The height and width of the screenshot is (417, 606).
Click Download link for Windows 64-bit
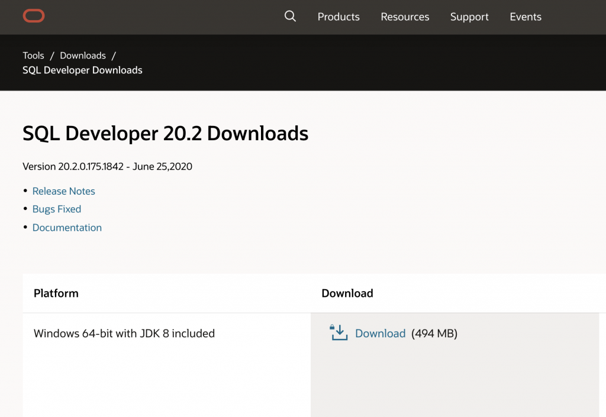click(x=380, y=334)
